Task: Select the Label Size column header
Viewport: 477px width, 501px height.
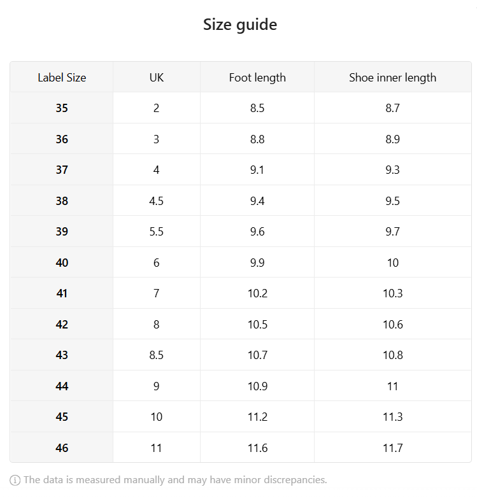Action: tap(62, 77)
